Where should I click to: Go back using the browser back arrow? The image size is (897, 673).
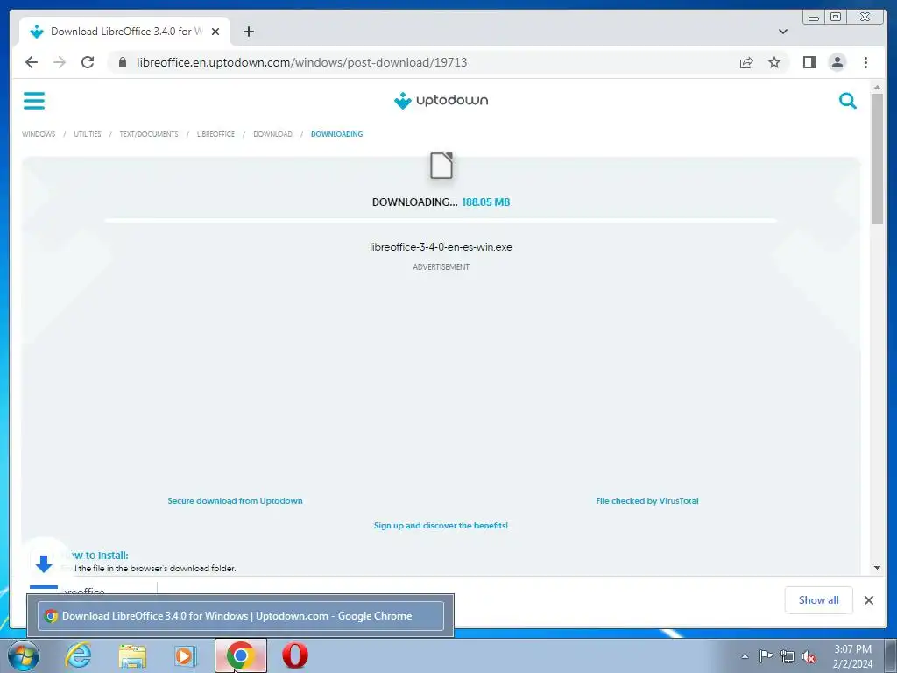click(32, 62)
